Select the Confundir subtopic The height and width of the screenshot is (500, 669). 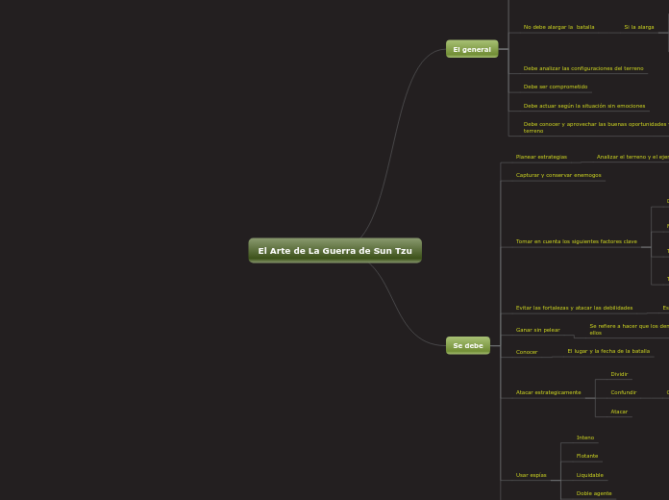624,392
